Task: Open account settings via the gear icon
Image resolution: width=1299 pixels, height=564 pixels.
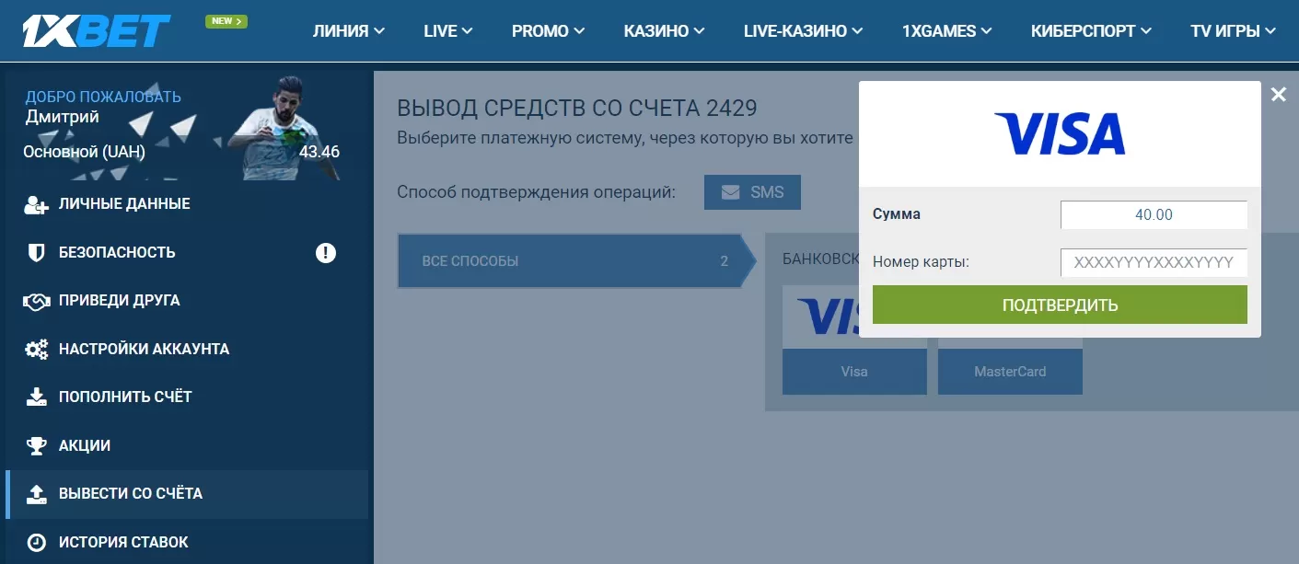Action: 35,349
